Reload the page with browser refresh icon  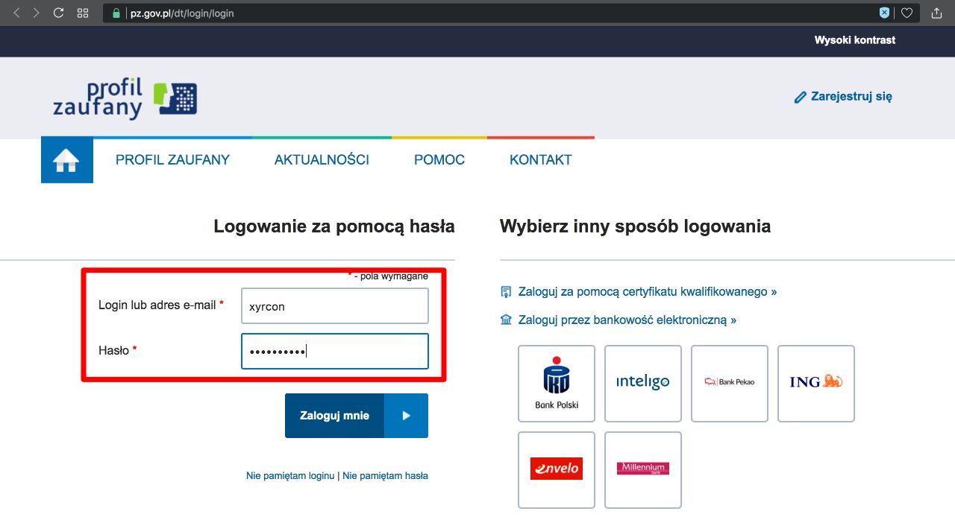pos(58,13)
